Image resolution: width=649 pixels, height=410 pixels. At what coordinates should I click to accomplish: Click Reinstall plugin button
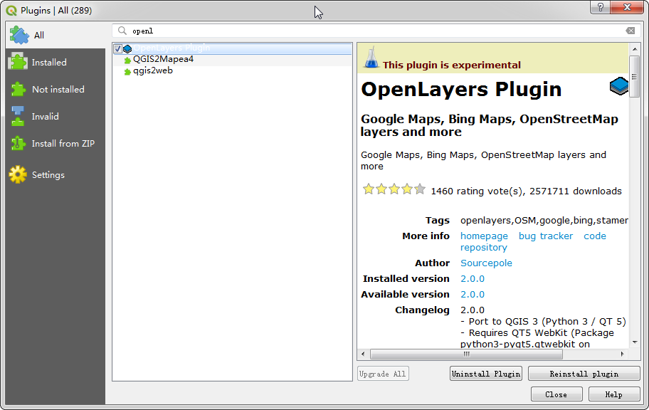tap(584, 374)
